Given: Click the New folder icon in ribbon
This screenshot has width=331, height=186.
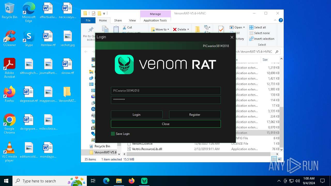Looking at the screenshot, I should coord(198,29).
